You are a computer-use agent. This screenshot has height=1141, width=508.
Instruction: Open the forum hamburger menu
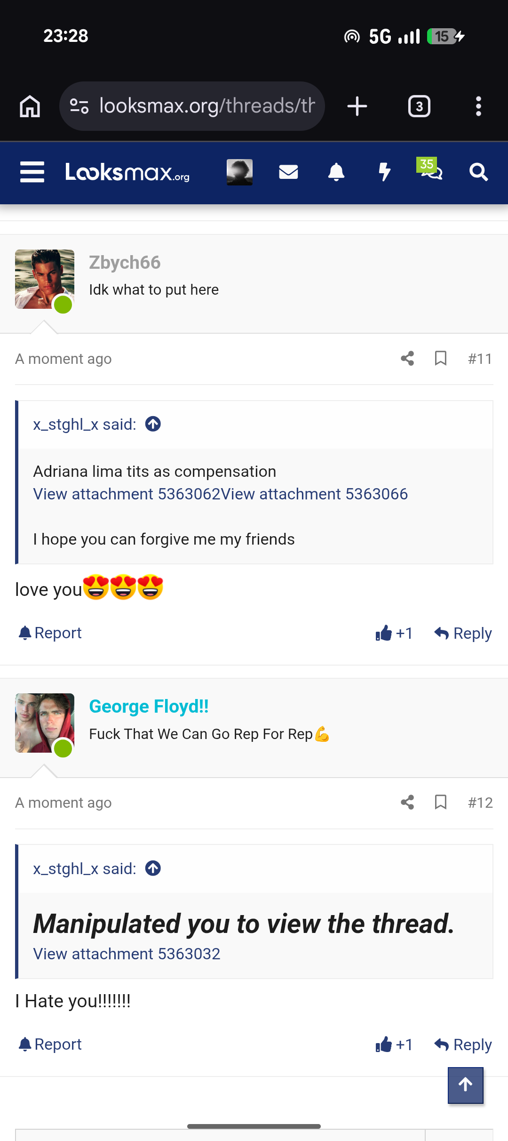click(32, 172)
